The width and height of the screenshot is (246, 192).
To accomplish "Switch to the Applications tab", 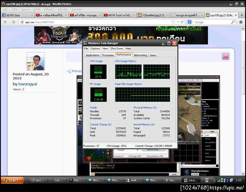I will 93,55.
